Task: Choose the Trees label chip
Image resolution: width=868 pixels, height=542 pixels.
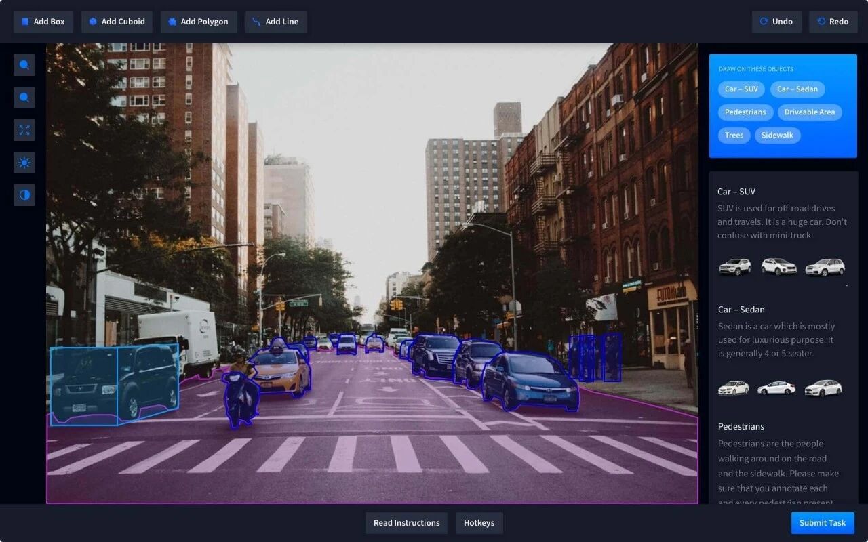Action: [x=734, y=135]
